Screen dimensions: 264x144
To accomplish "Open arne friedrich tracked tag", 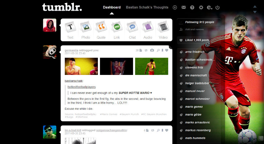I will [195, 52].
